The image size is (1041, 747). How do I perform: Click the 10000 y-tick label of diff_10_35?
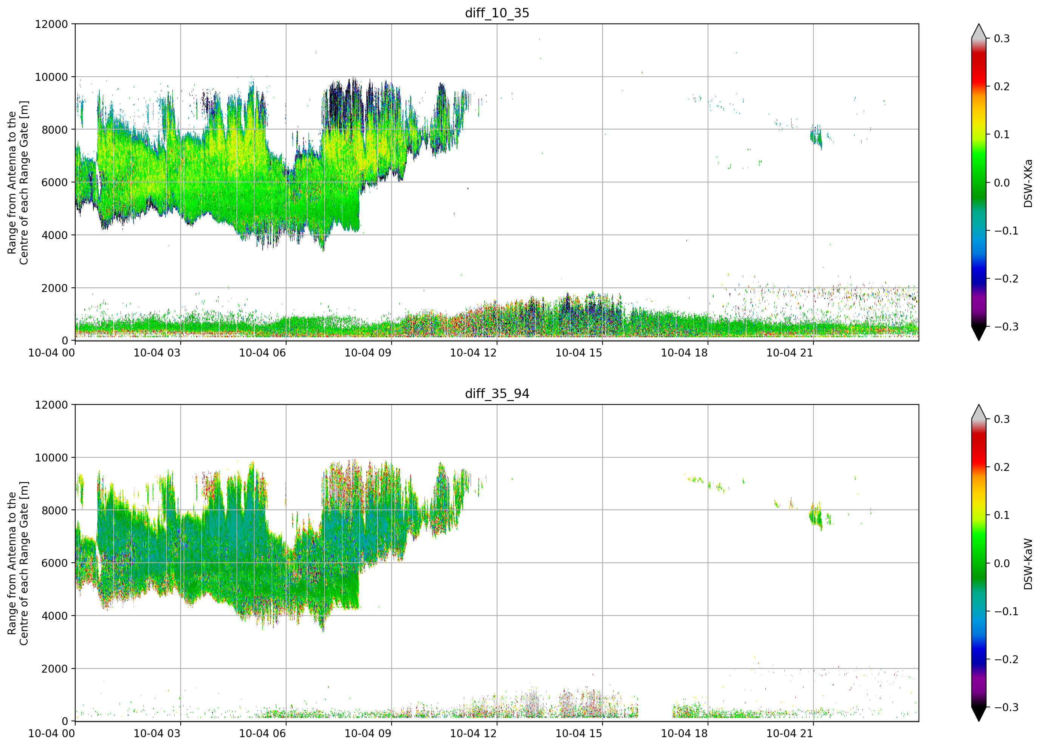(x=51, y=77)
